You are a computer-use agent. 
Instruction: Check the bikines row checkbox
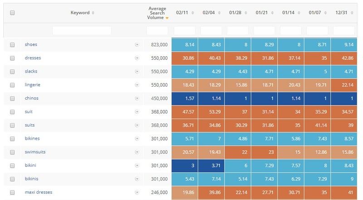pos(12,139)
